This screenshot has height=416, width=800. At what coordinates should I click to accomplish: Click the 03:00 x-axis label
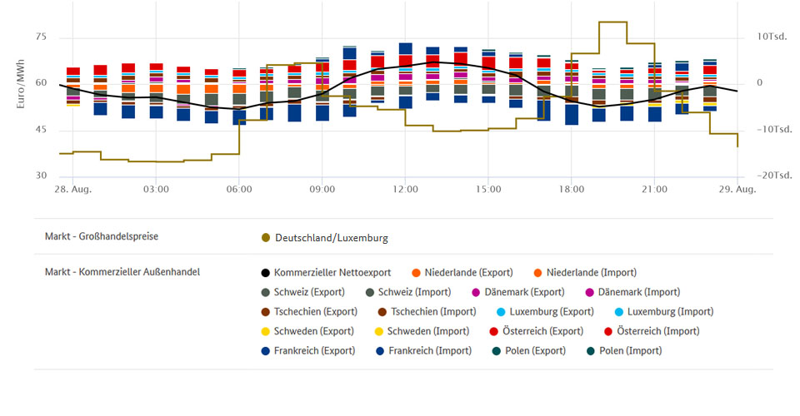click(156, 190)
